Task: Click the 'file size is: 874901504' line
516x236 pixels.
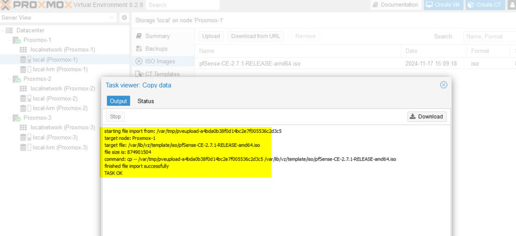Action: 127,152
